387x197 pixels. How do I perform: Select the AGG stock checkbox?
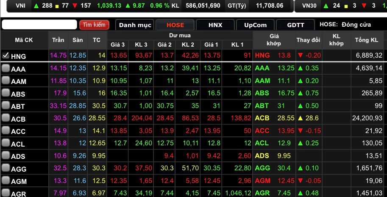[6, 168]
